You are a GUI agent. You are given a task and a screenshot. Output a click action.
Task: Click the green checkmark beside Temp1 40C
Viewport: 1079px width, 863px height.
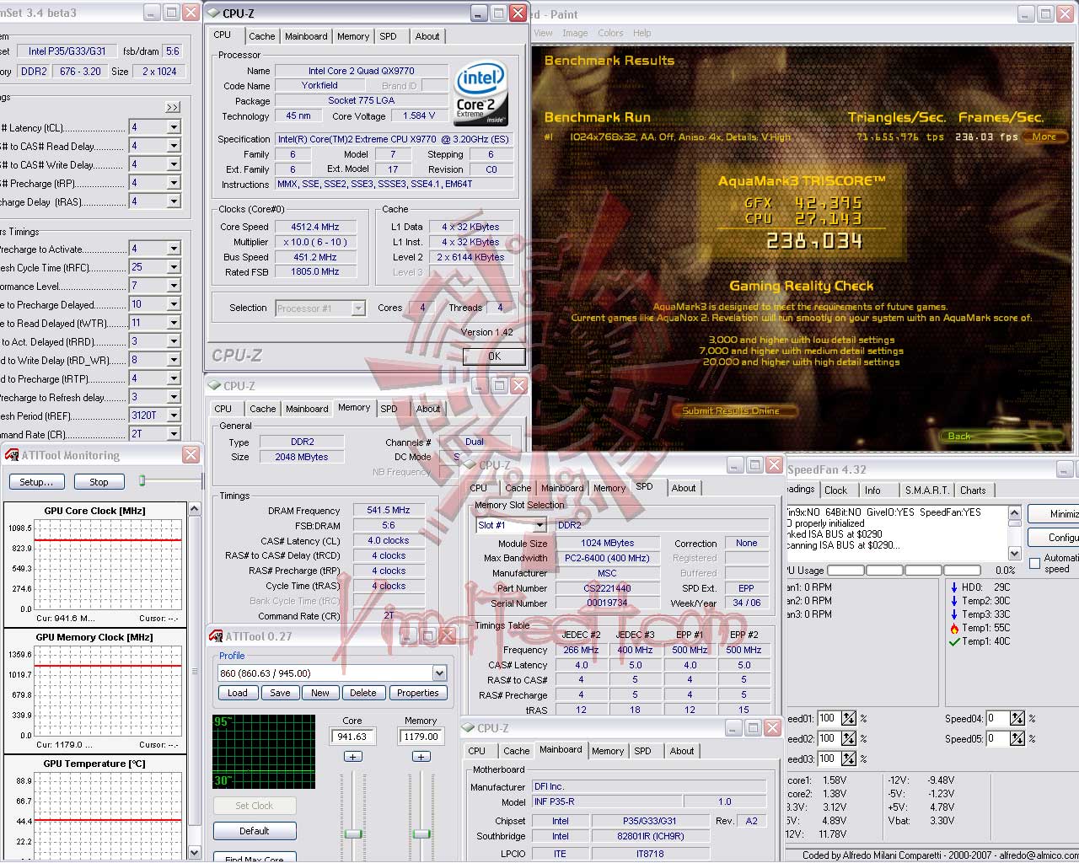(954, 641)
